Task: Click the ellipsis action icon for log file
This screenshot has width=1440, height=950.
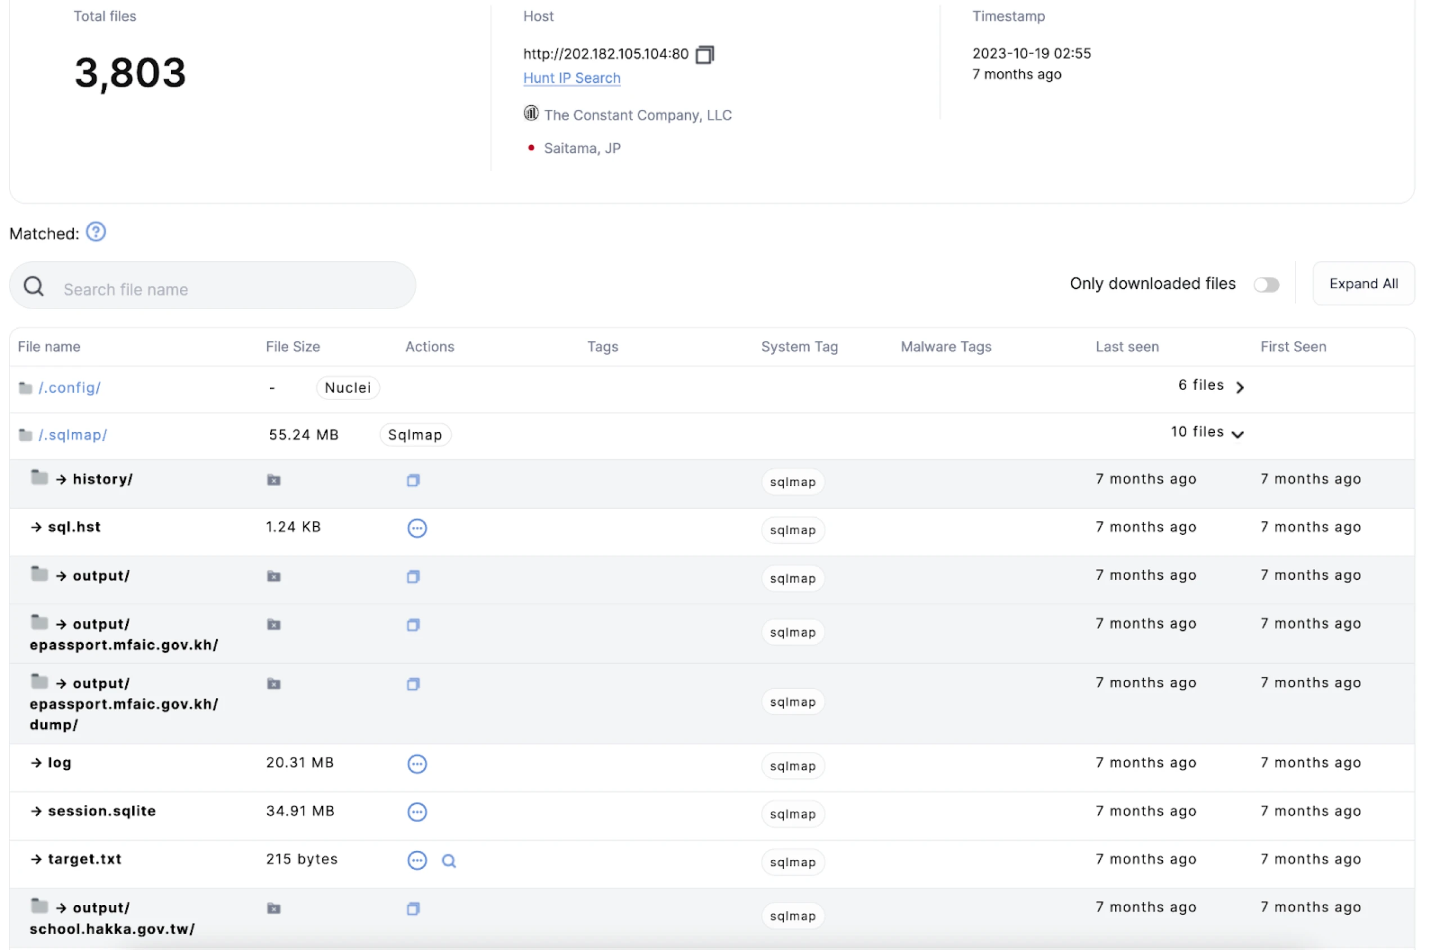Action: click(416, 763)
